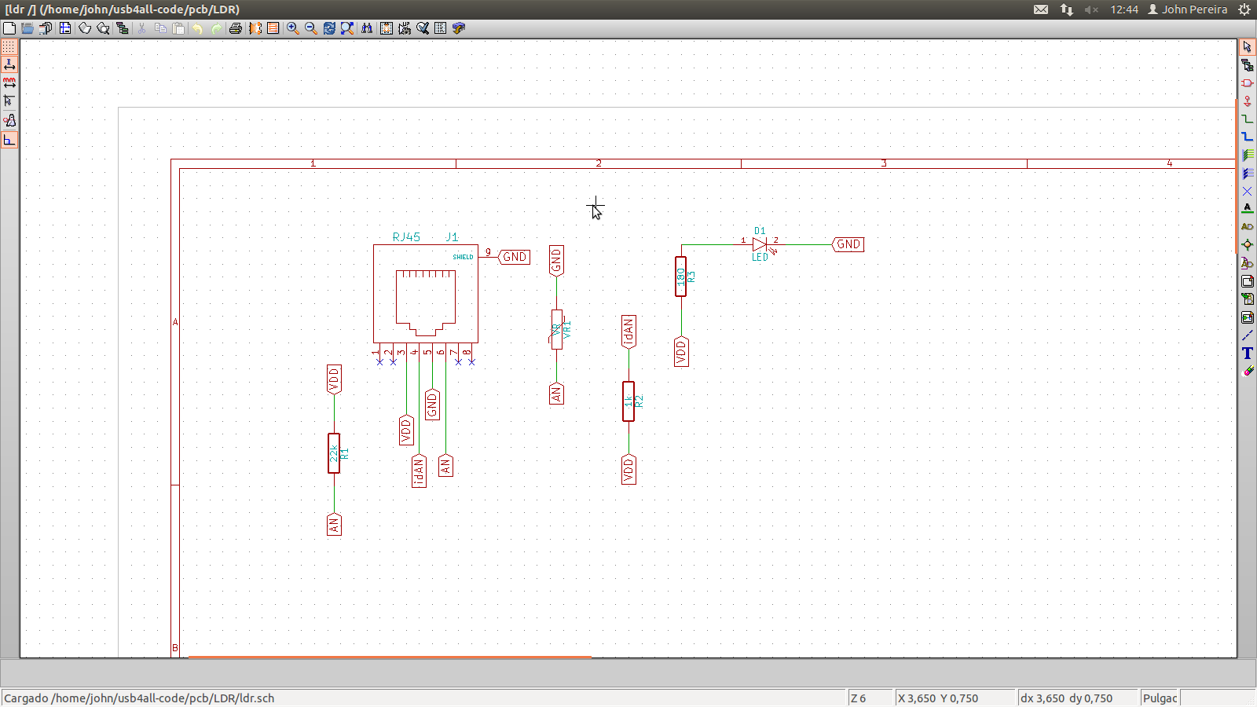This screenshot has height=707, width=1257.
Task: Open the hierarchy navigator in the top toolbar
Action: [x=122, y=28]
